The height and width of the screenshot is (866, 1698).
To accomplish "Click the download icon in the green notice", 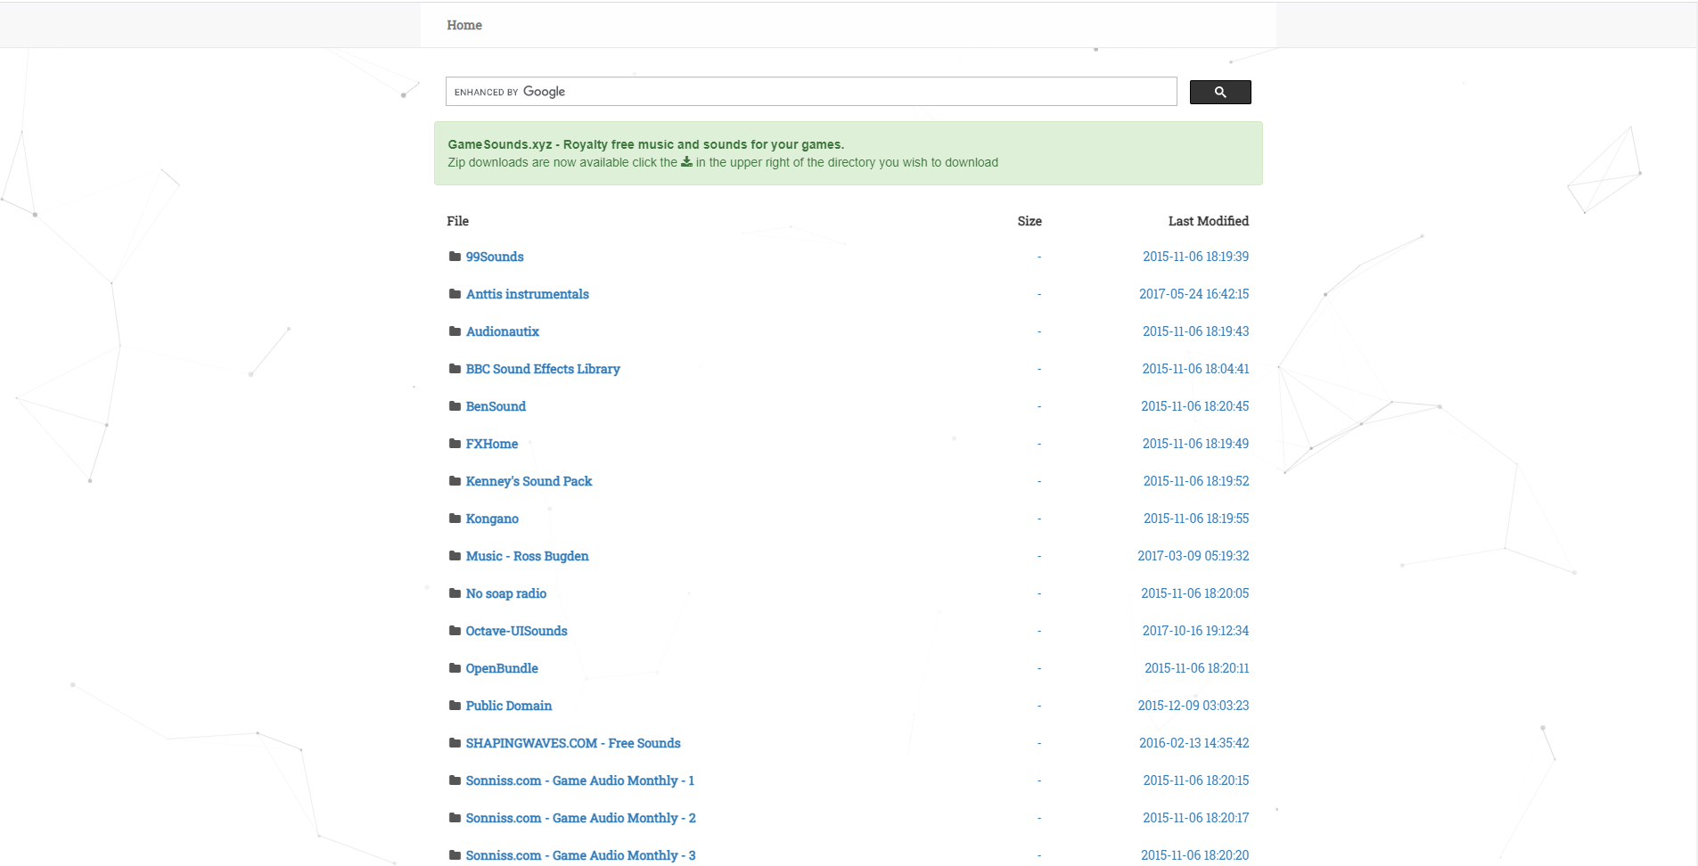I will tap(686, 162).
